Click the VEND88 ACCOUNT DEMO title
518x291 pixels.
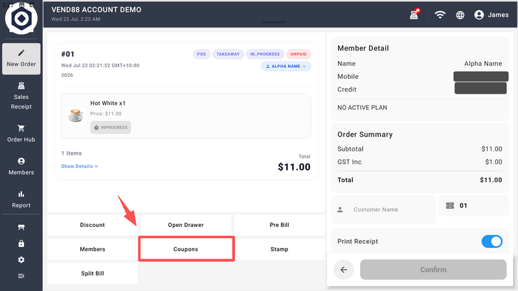pos(96,10)
